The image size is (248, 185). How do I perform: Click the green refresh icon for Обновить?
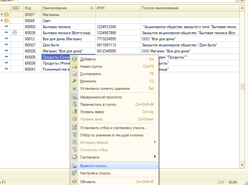74,182
